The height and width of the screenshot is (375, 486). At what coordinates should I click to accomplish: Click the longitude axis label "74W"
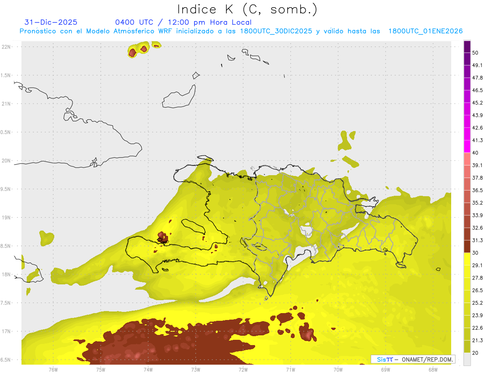pos(148,369)
